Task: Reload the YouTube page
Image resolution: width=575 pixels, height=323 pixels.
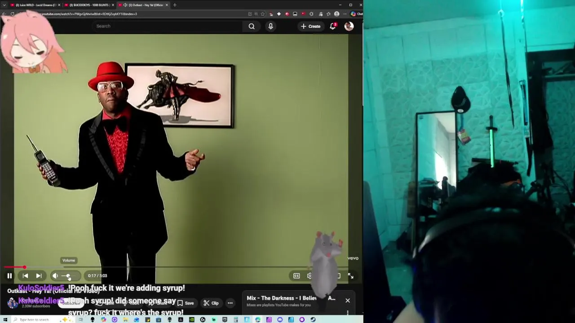Action: click(x=12, y=14)
